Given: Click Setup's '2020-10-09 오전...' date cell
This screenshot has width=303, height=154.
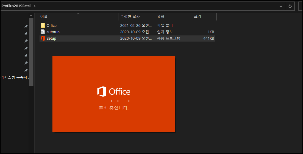Looking at the screenshot, I should [x=137, y=38].
